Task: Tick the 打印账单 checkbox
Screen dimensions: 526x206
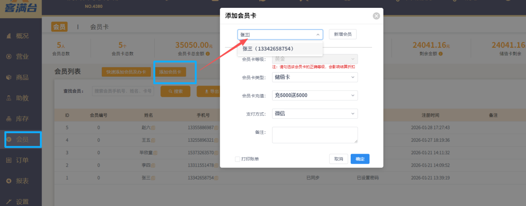Action: pyautogui.click(x=237, y=159)
